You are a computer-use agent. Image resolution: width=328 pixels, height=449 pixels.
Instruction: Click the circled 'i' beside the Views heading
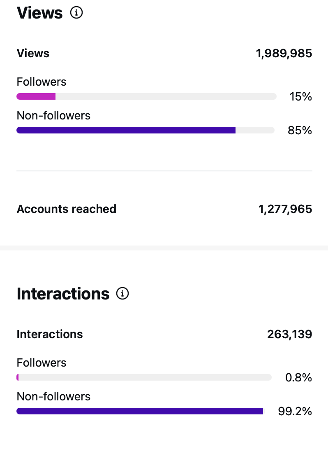click(x=76, y=12)
